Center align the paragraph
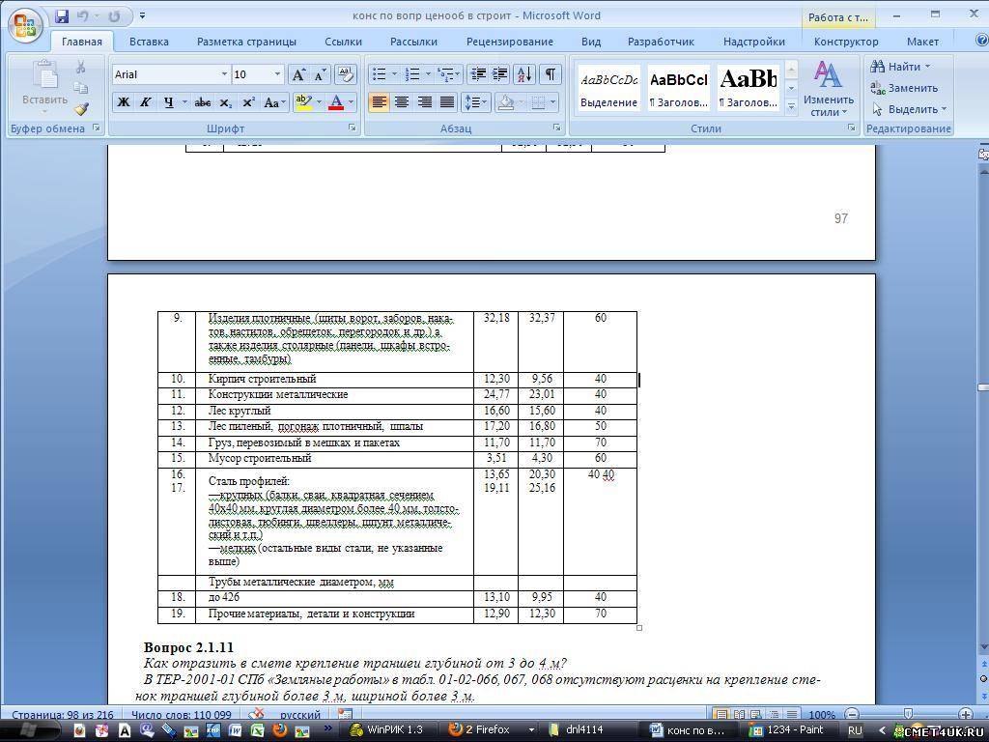 402,102
